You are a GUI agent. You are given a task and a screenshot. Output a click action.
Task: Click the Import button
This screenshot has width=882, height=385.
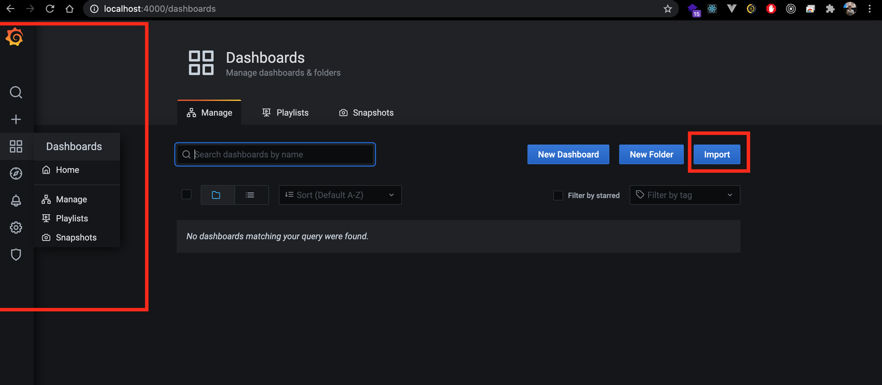pos(717,154)
